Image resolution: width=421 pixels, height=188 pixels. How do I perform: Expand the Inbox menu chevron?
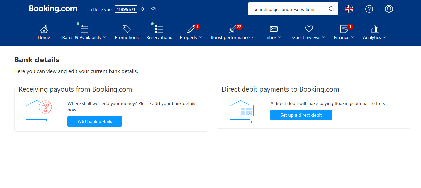coord(280,37)
